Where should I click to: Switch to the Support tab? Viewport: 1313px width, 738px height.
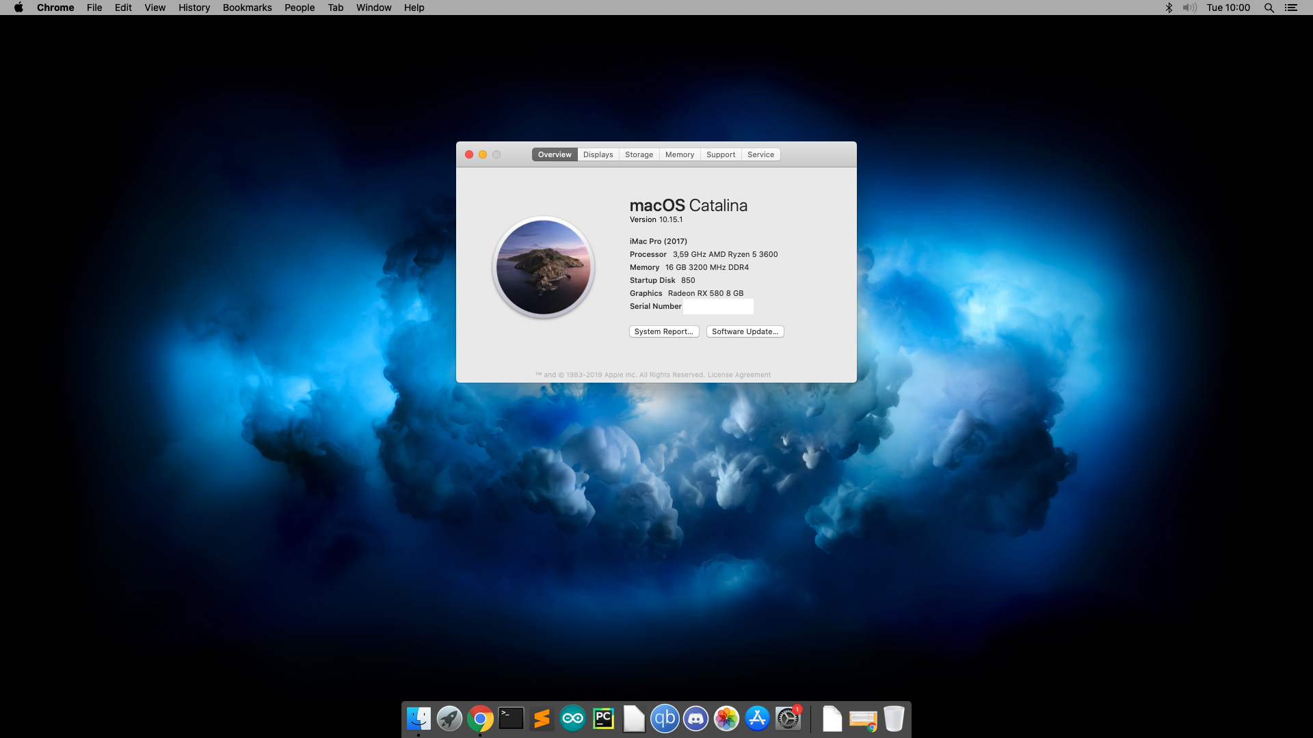(721, 154)
